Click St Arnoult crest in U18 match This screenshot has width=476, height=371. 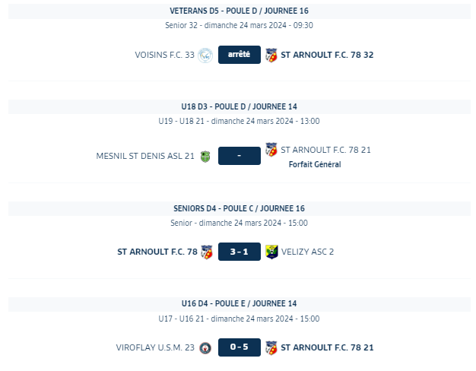click(x=271, y=150)
